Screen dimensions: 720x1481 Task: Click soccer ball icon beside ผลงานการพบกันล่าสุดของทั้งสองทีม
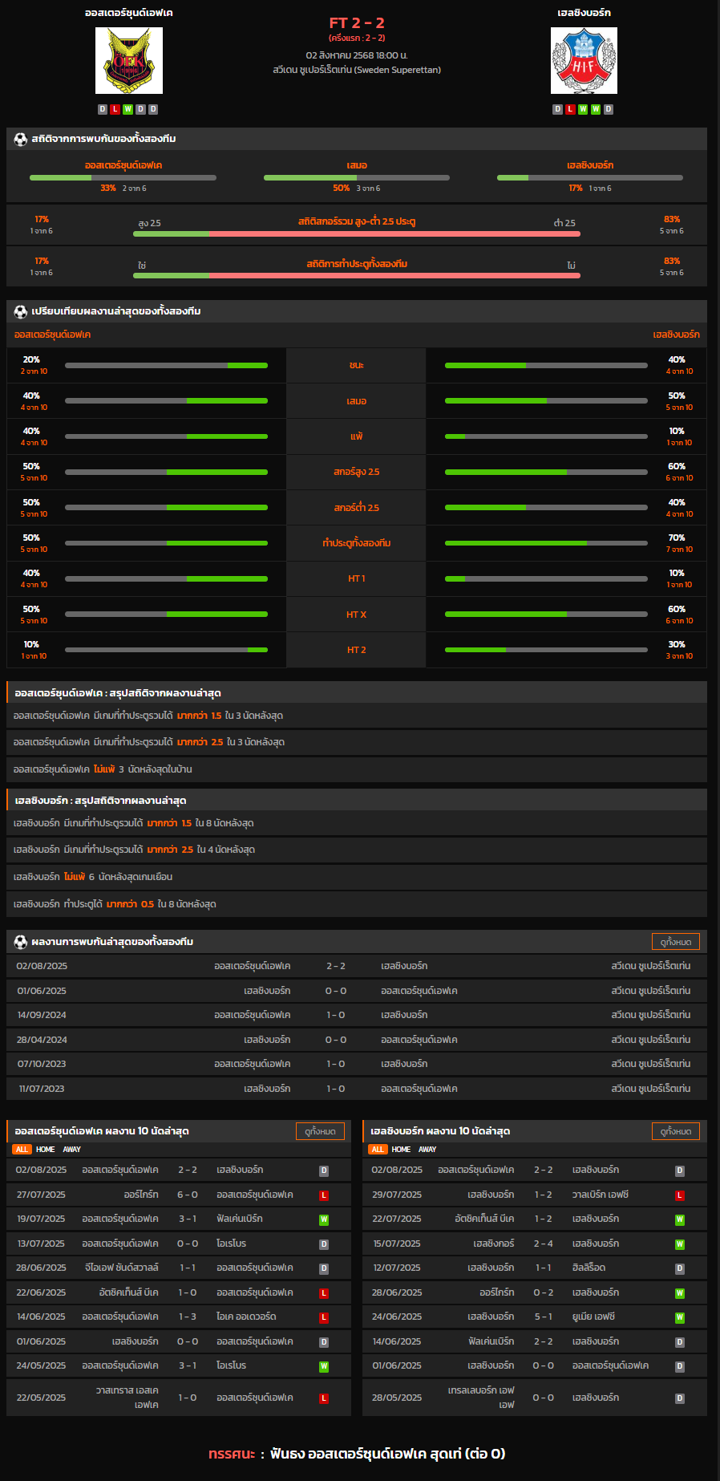tap(21, 942)
